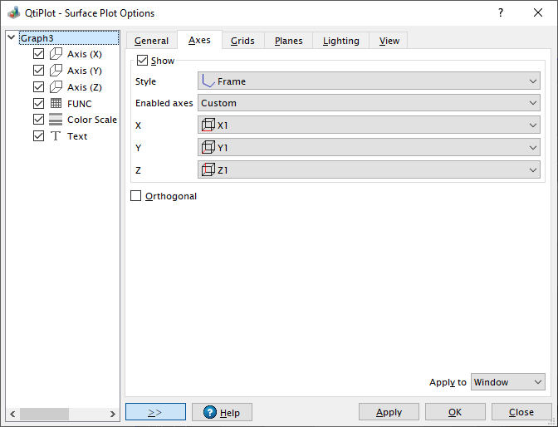Switch to the Grids tab

(242, 41)
